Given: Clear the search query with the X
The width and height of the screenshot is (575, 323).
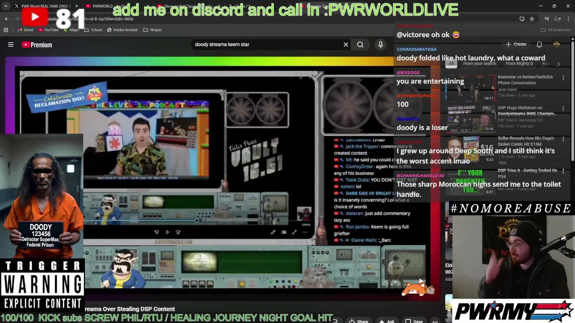Looking at the screenshot, I should pos(346,44).
